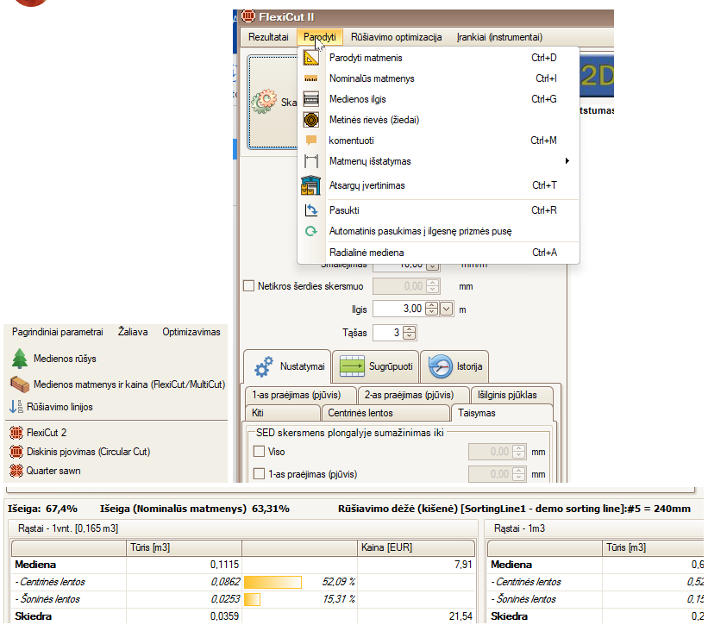Switch to the Sugrupuoti tab

(x=376, y=366)
